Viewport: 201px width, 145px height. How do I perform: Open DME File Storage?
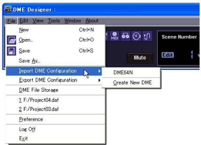[x=55, y=90]
